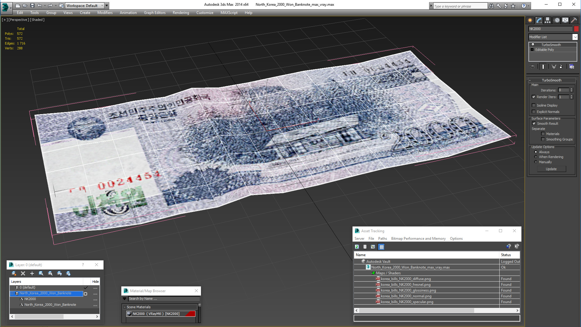Viewport: 581px width, 327px height.
Task: Delete layer X icon in Layer dialog
Action: pyautogui.click(x=23, y=273)
